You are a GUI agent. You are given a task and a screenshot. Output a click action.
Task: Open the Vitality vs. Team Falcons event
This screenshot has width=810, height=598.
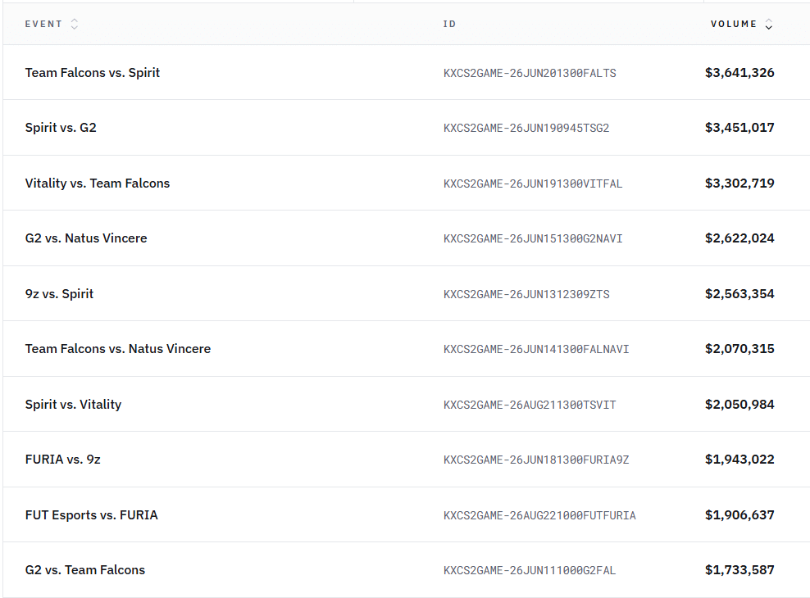pos(97,183)
